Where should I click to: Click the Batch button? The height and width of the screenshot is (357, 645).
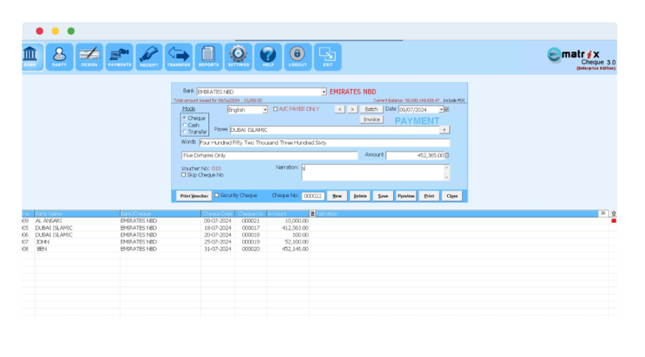pos(371,109)
